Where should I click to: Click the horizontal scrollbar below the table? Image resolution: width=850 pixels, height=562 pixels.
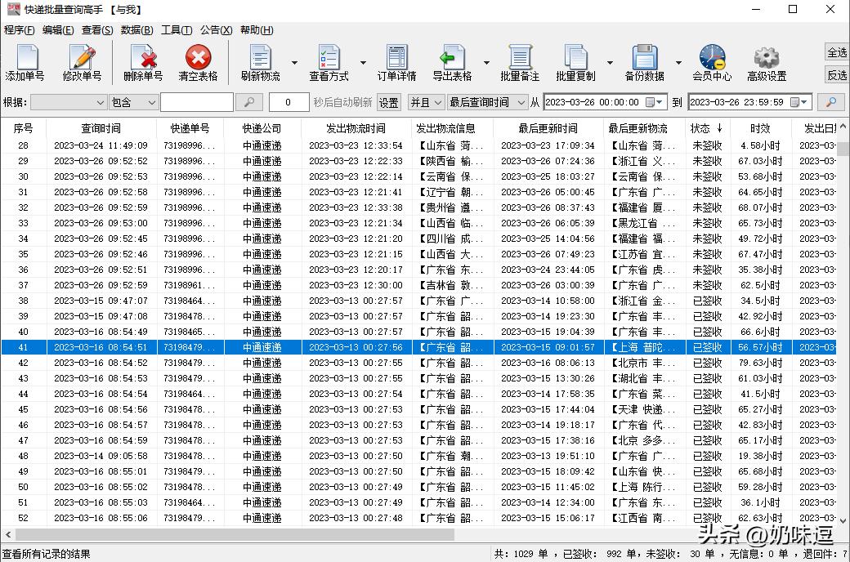click(x=245, y=535)
